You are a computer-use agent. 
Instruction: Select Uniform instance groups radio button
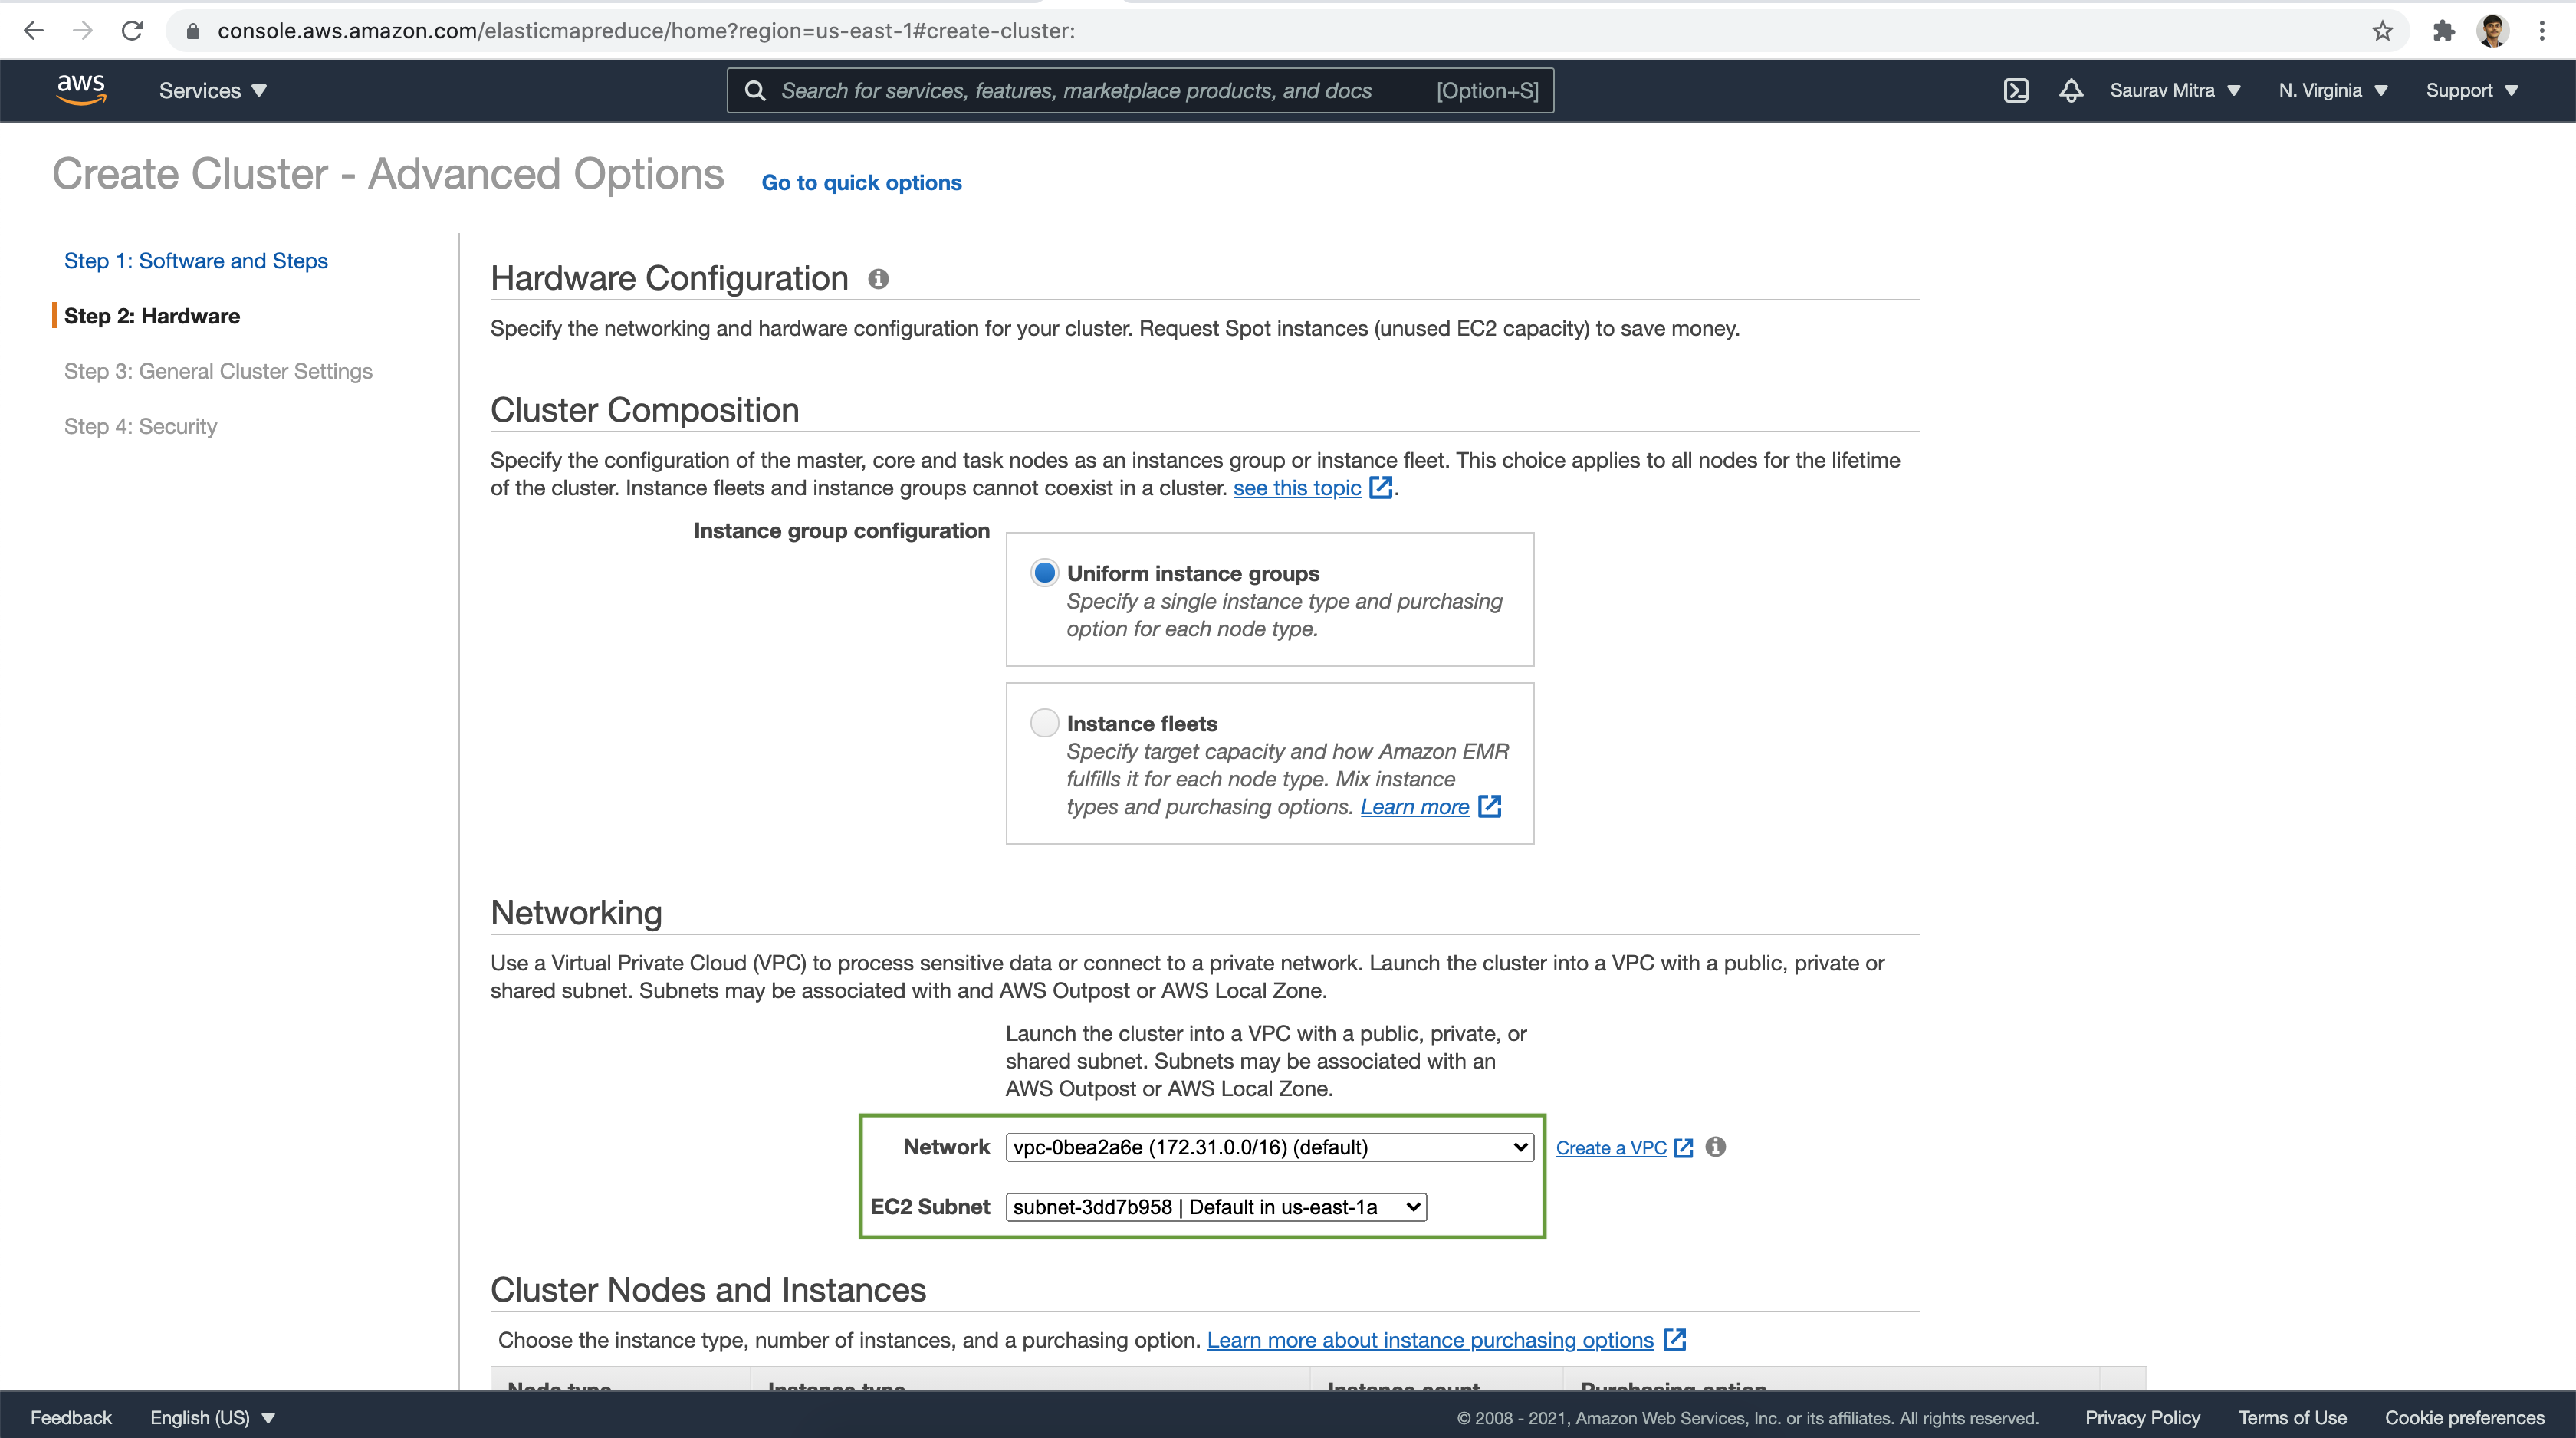(1044, 573)
